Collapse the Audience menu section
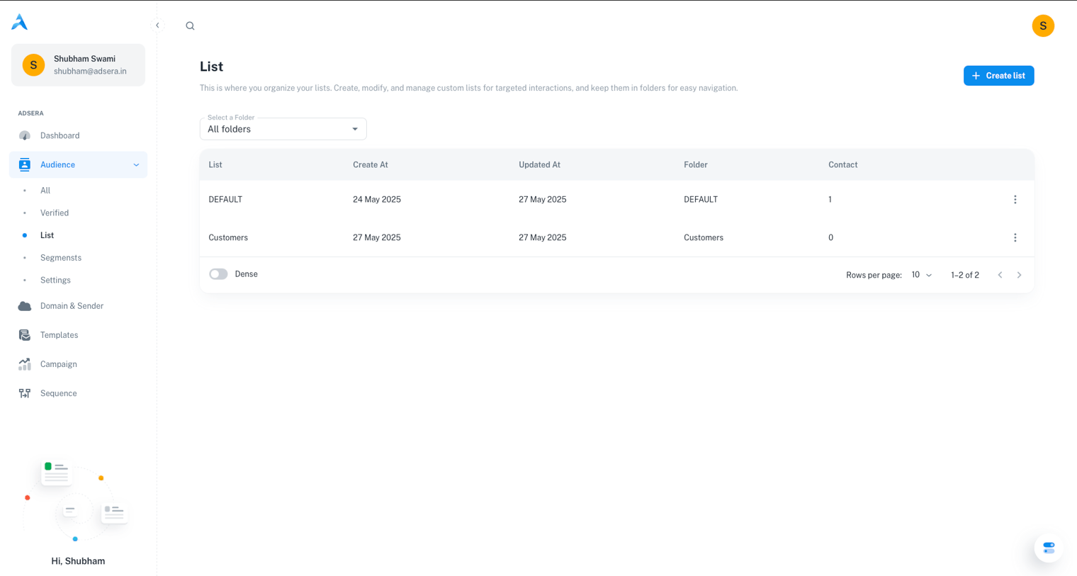Viewport: 1077px width, 576px height. coord(136,165)
